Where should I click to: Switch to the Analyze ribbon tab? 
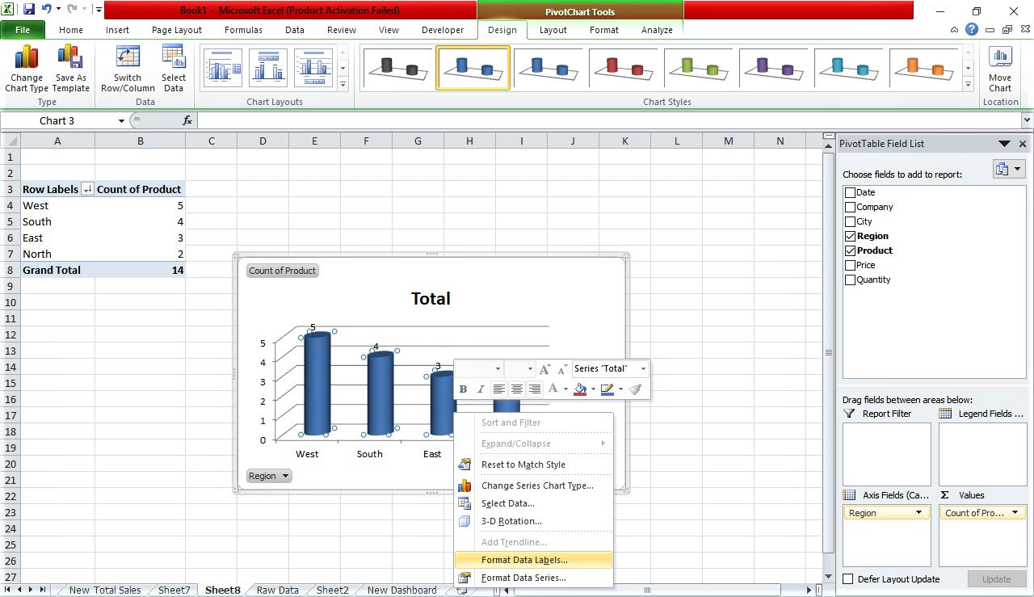pos(657,30)
